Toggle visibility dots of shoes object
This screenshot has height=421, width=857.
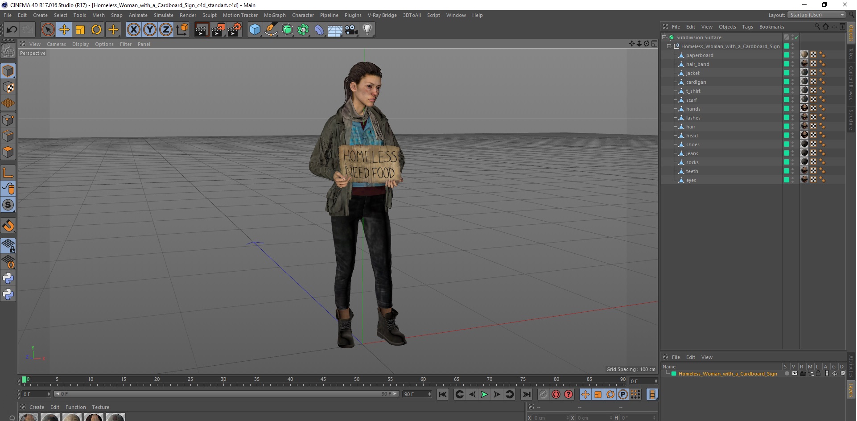pyautogui.click(x=792, y=144)
